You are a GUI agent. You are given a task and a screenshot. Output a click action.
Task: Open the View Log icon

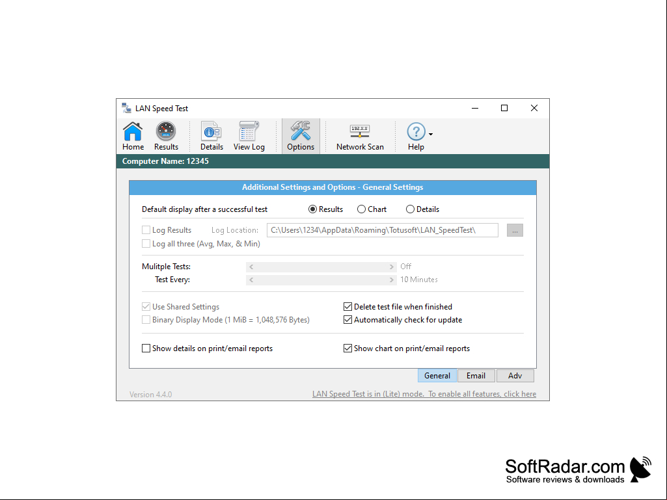[x=249, y=136]
